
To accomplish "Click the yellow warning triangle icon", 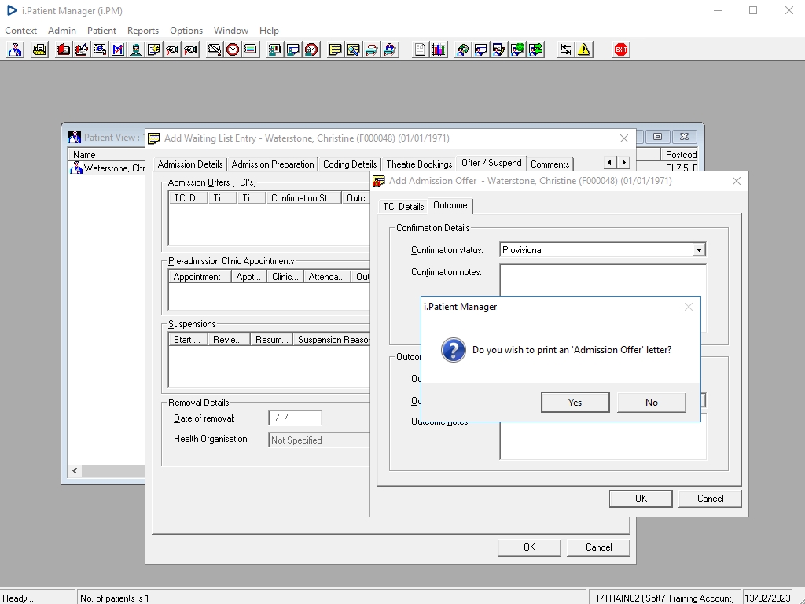I will click(584, 50).
